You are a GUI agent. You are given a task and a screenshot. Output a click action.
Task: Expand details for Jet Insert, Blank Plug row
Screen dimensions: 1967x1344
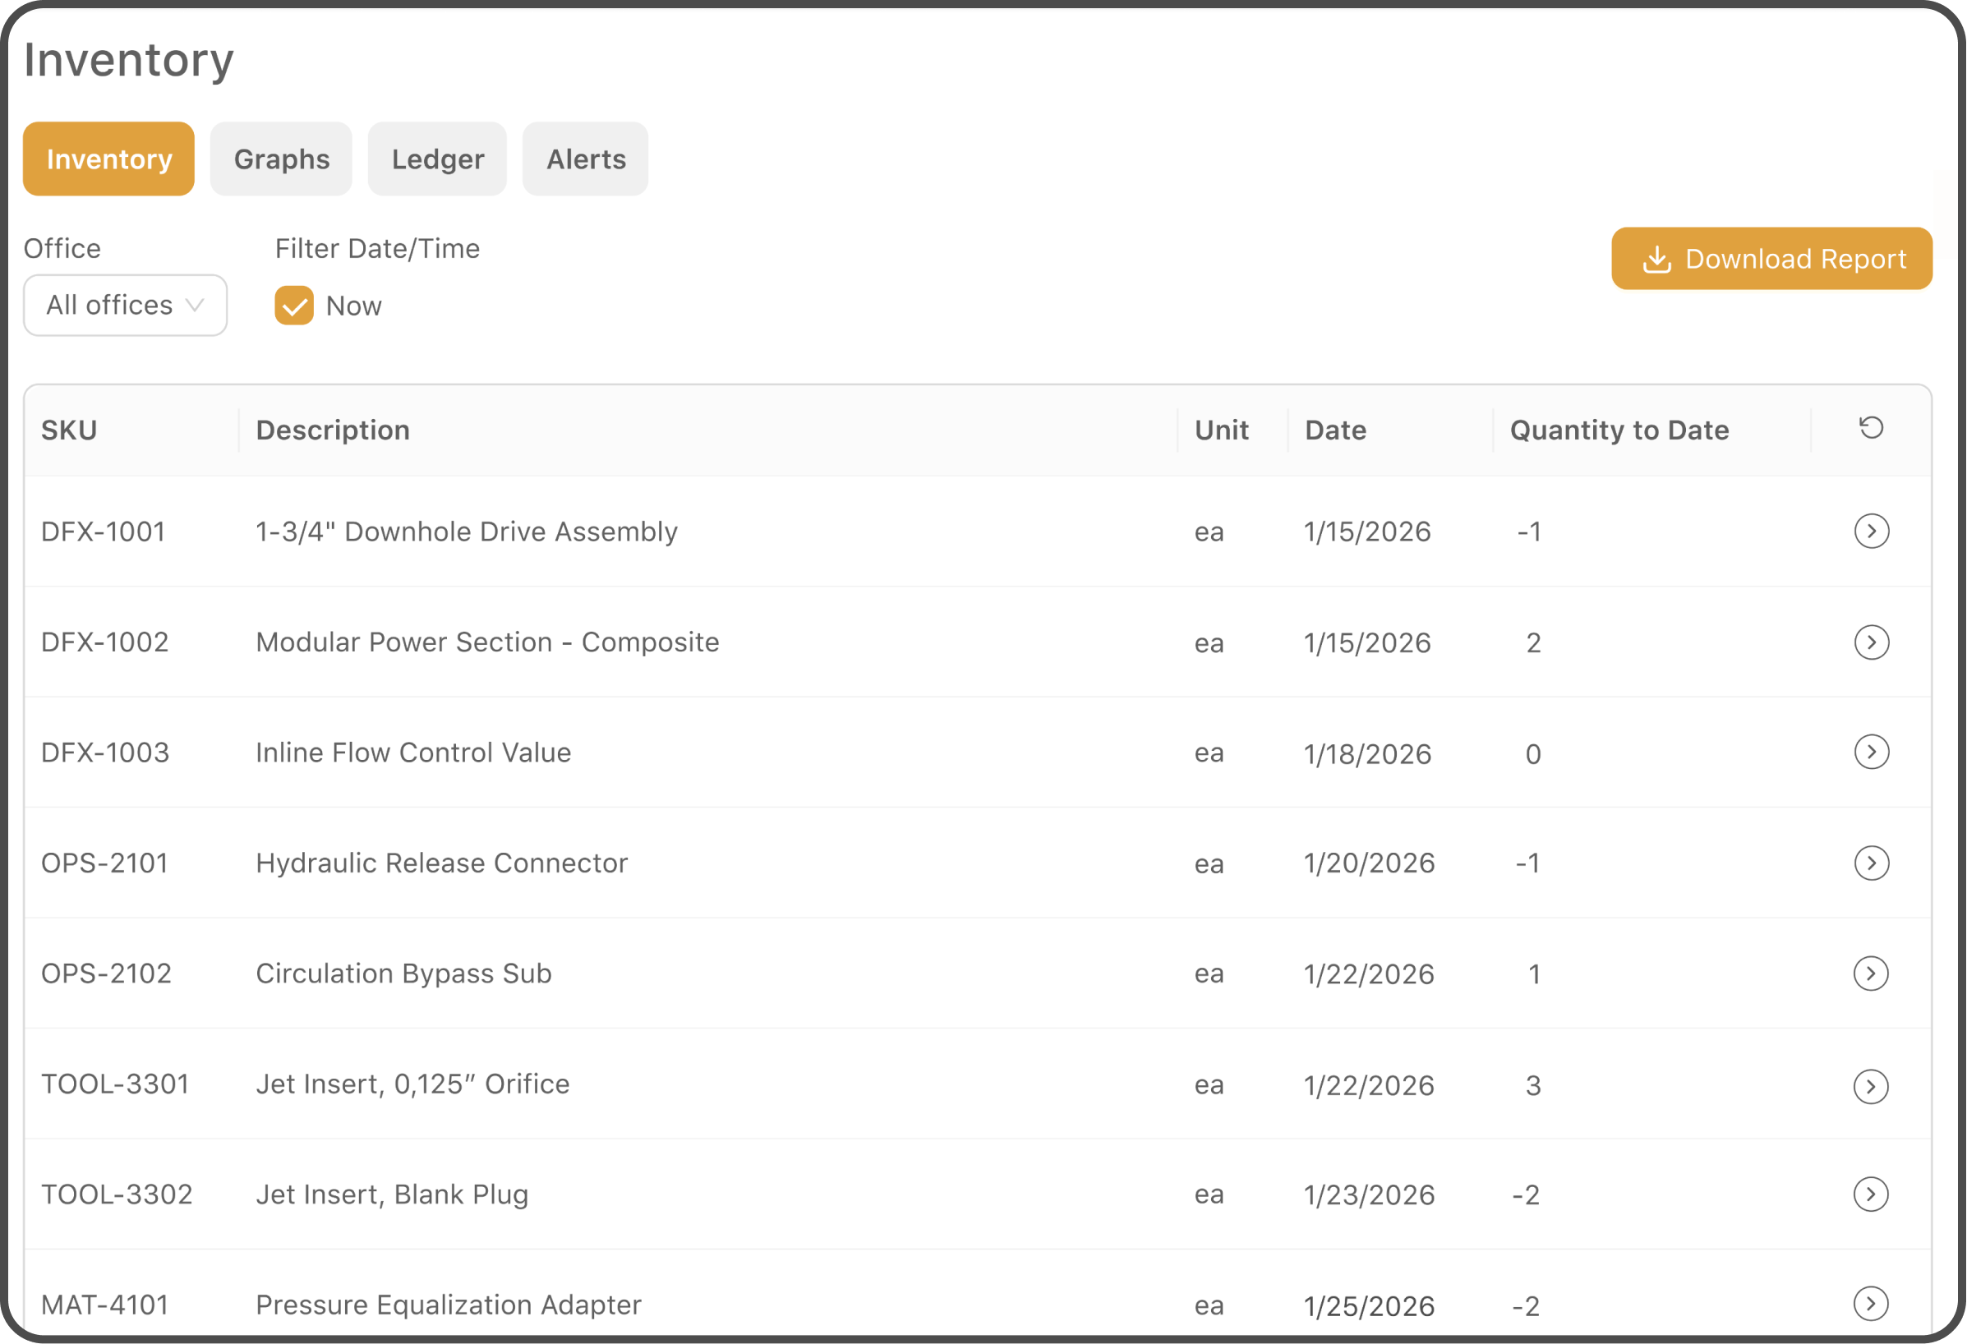pos(1873,1194)
